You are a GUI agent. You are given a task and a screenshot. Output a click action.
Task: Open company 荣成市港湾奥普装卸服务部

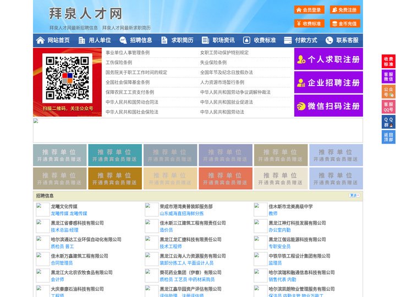pos(186,206)
